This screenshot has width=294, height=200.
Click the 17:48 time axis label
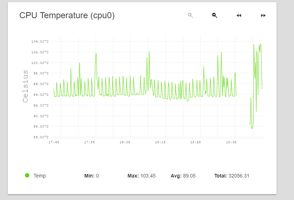point(54,142)
